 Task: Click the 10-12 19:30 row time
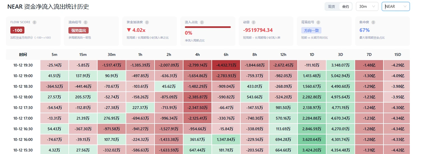[x=23, y=65]
